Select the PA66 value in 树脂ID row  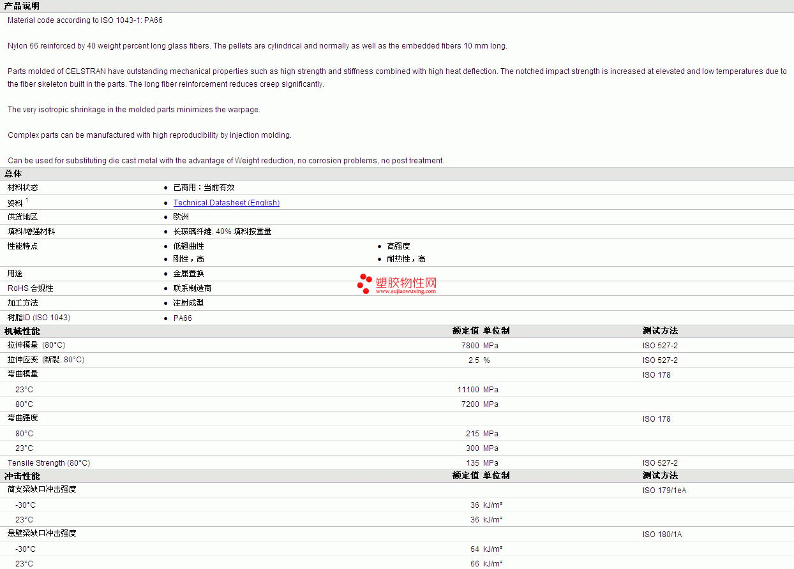pos(183,318)
